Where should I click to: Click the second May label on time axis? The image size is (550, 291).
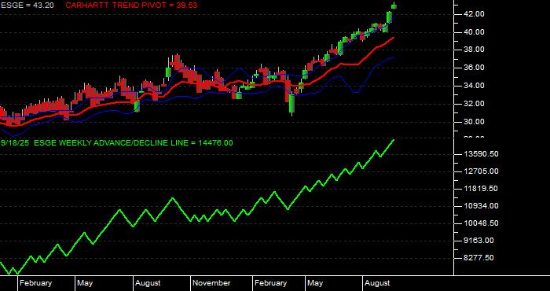click(315, 283)
